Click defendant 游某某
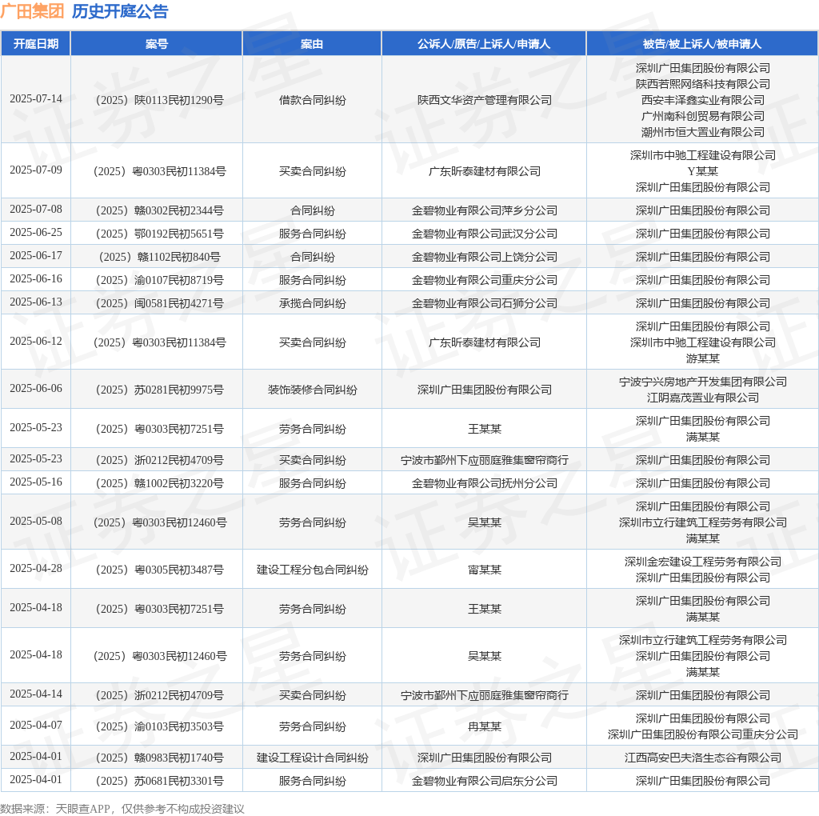This screenshot has height=816, width=819. pos(702,358)
